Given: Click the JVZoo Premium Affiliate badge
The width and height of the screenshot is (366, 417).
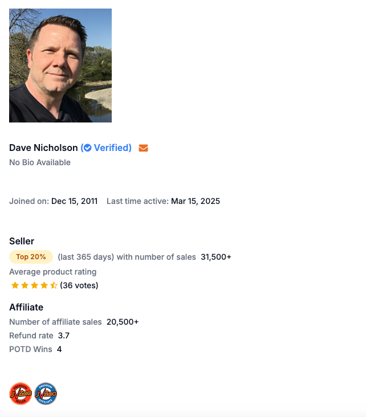Looking at the screenshot, I should [x=46, y=394].
